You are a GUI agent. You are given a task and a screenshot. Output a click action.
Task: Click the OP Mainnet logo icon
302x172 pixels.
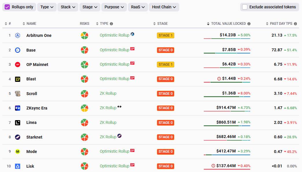[x=18, y=65]
